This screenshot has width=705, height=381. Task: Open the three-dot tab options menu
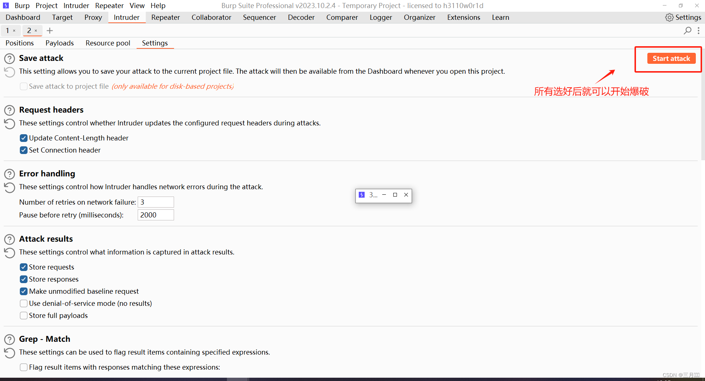tap(698, 31)
